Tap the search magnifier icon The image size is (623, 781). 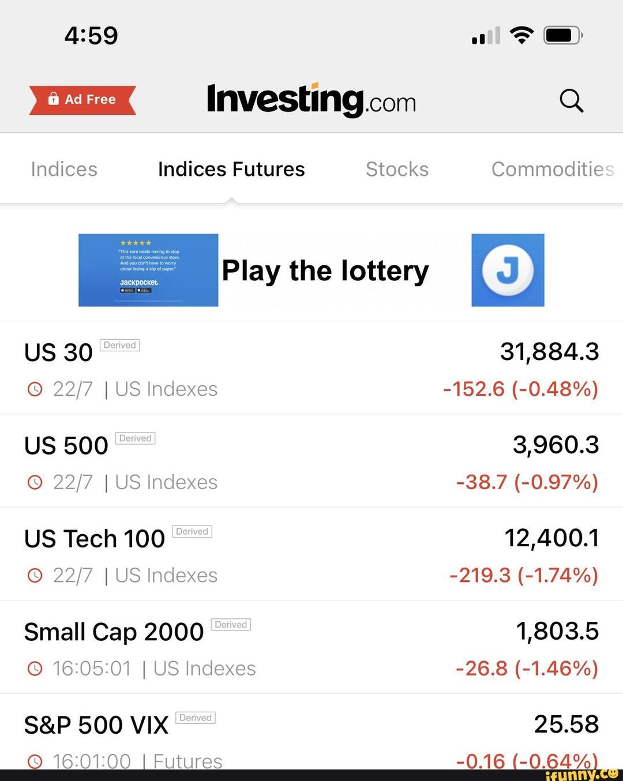tap(571, 101)
